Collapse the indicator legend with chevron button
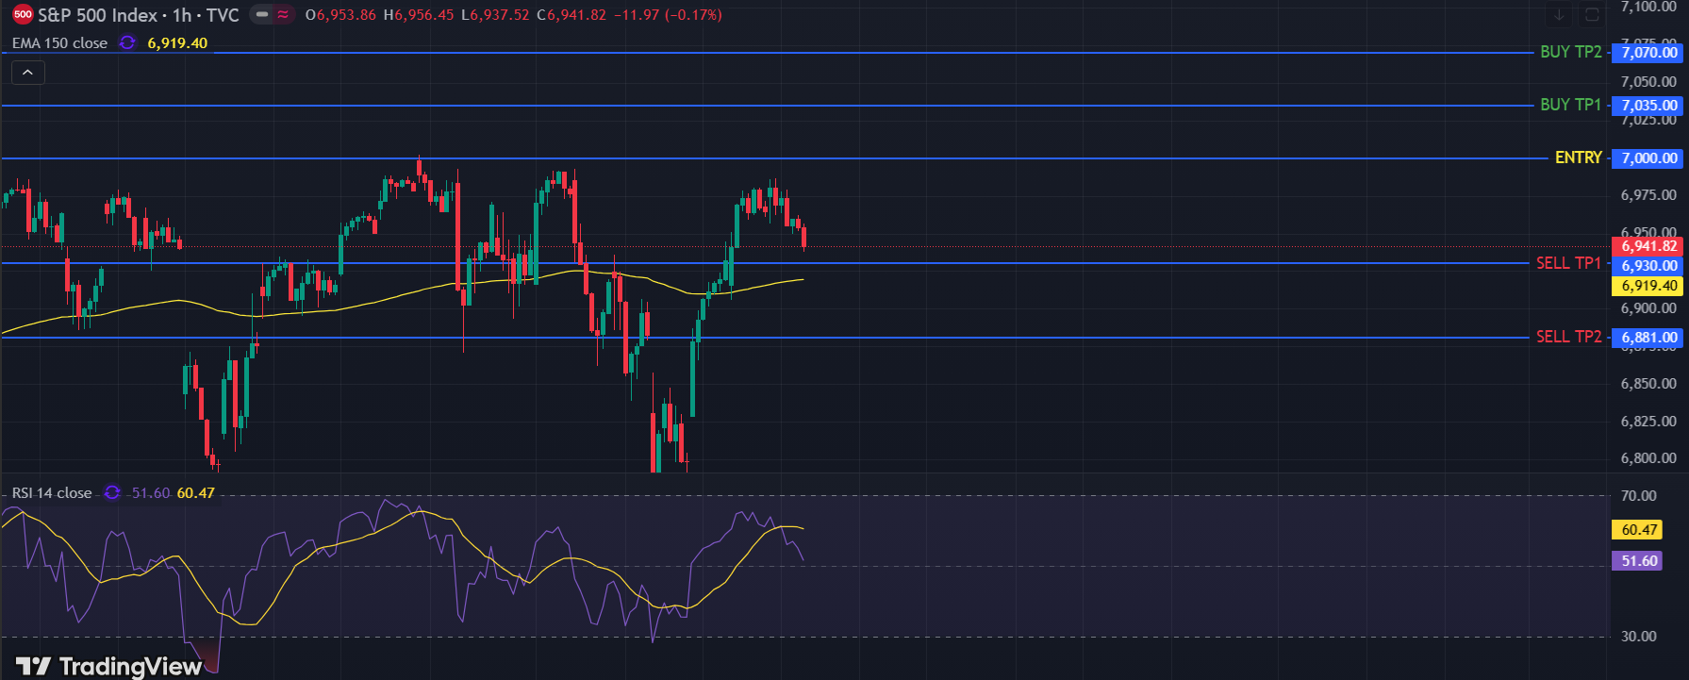Image resolution: width=1689 pixels, height=680 pixels. pos(27,72)
